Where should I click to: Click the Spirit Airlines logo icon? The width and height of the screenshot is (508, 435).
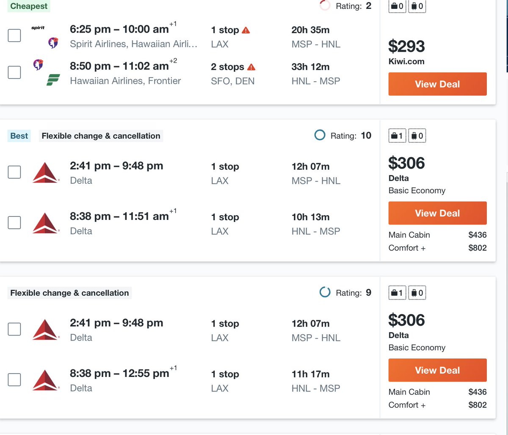point(38,28)
